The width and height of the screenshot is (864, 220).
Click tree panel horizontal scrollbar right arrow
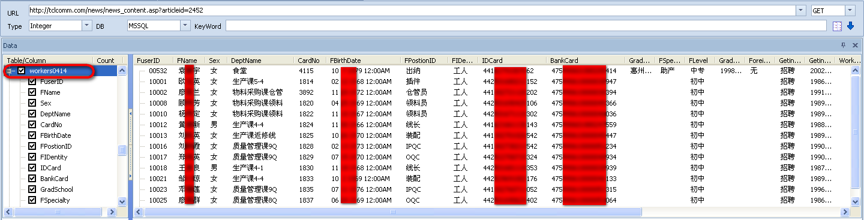click(x=113, y=212)
